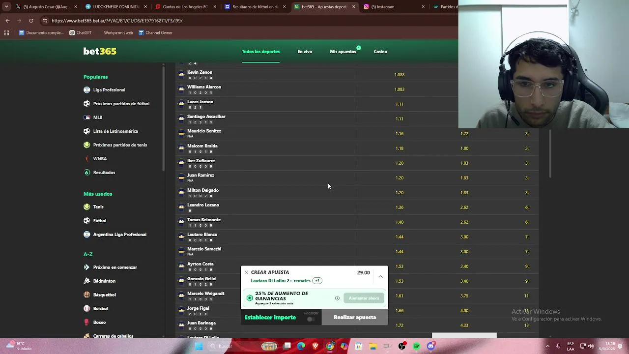Screen dimensions: 629x354
Task: Click the Básquetbol ball icon
Action: click(87, 295)
